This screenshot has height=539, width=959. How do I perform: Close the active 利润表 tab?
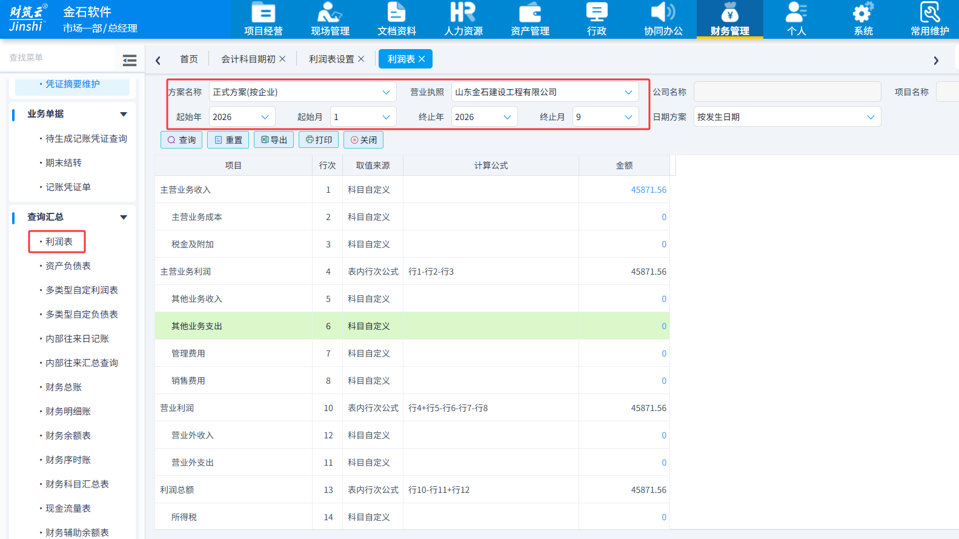(422, 59)
